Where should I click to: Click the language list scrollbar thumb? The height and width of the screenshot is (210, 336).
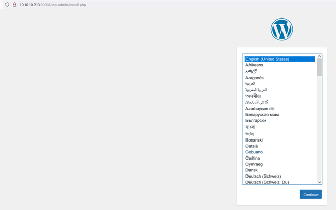coord(320,67)
